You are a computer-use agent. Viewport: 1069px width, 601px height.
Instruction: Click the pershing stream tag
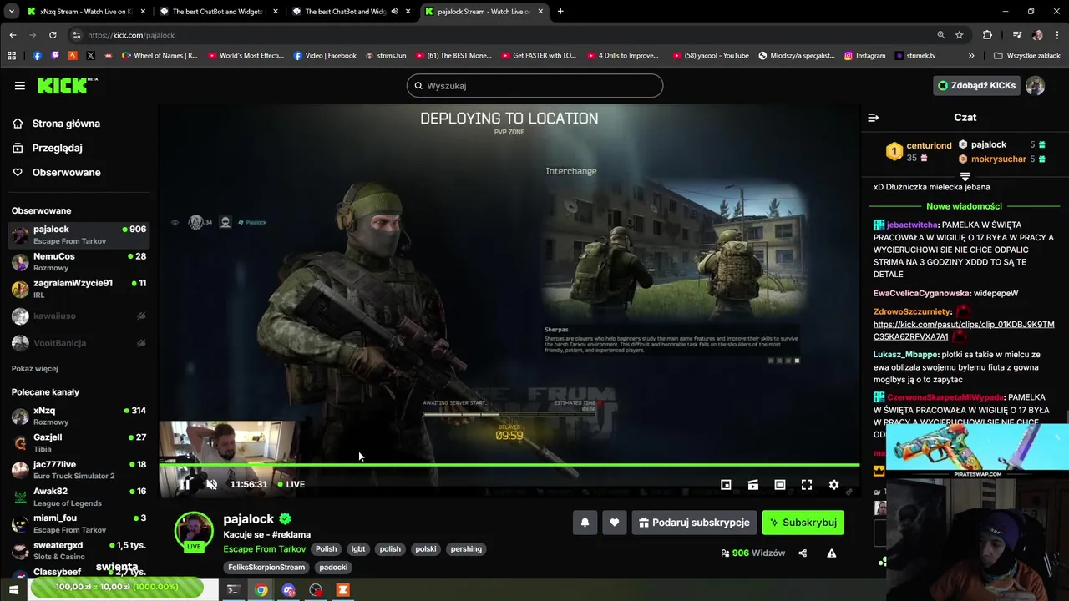coord(466,549)
